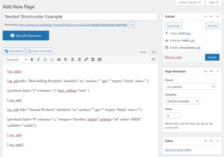Viewport: 224px width, 157px height.
Task: Click Insert shortcode button
Action: [40, 51]
